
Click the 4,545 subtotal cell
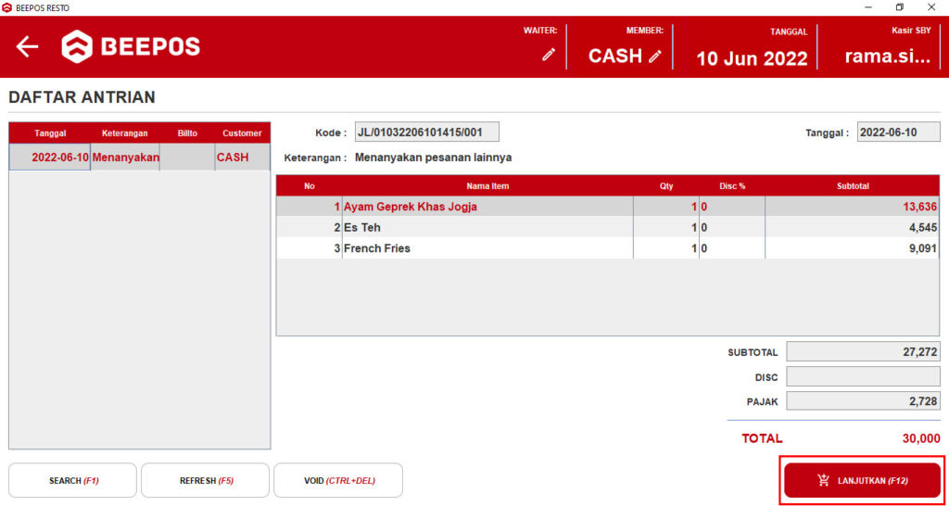(x=852, y=228)
